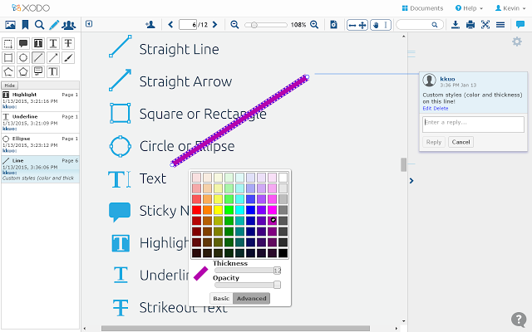Select the freehand brush tool
The height and width of the screenshot is (332, 532).
click(68, 57)
